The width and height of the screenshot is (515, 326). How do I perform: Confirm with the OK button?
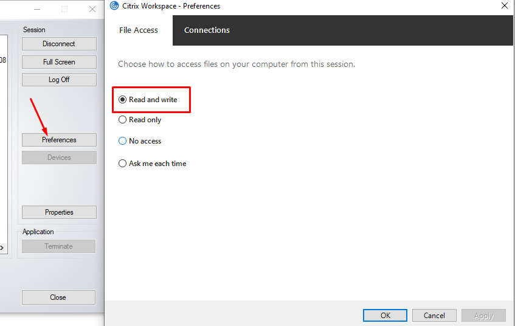pyautogui.click(x=385, y=316)
